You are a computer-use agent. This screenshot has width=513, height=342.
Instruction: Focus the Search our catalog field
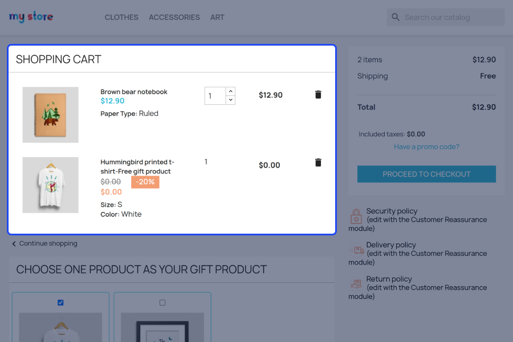coord(446,17)
